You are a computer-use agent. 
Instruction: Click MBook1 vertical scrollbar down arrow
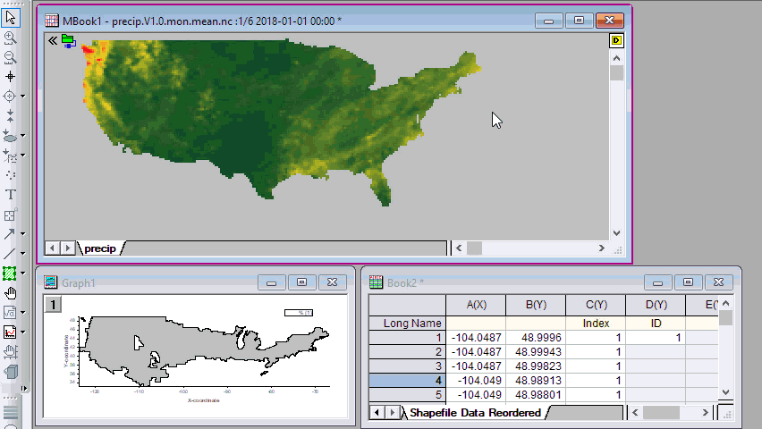(x=617, y=232)
